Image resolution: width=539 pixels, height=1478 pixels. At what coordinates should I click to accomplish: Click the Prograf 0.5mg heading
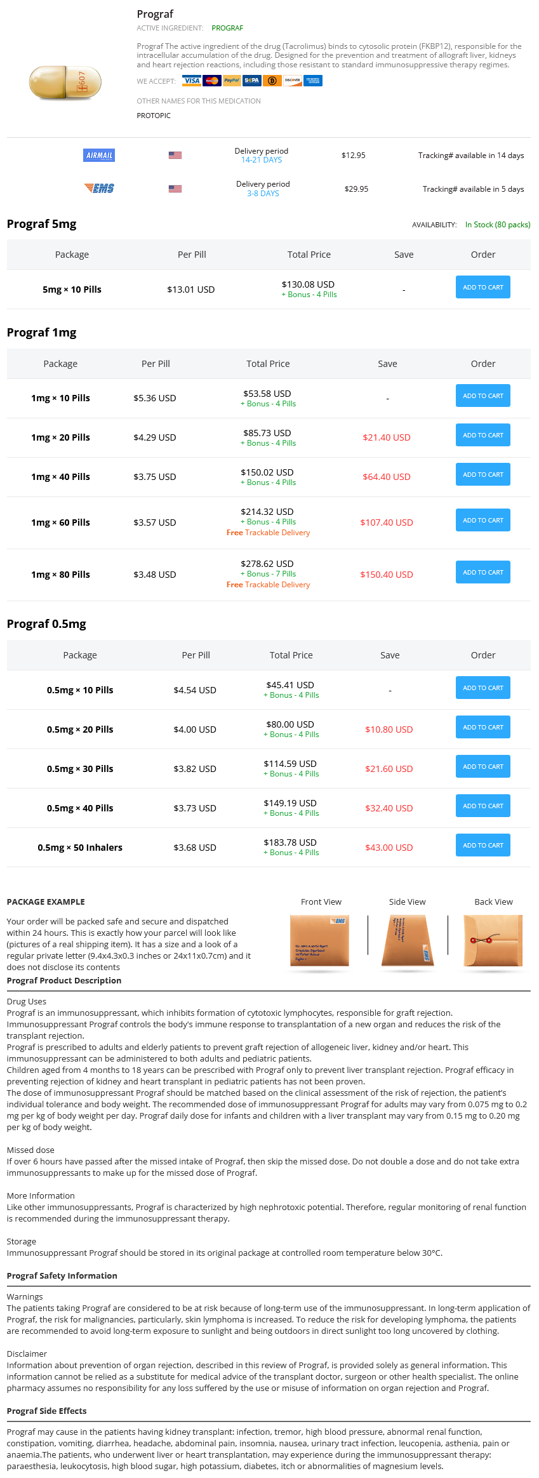click(x=46, y=624)
